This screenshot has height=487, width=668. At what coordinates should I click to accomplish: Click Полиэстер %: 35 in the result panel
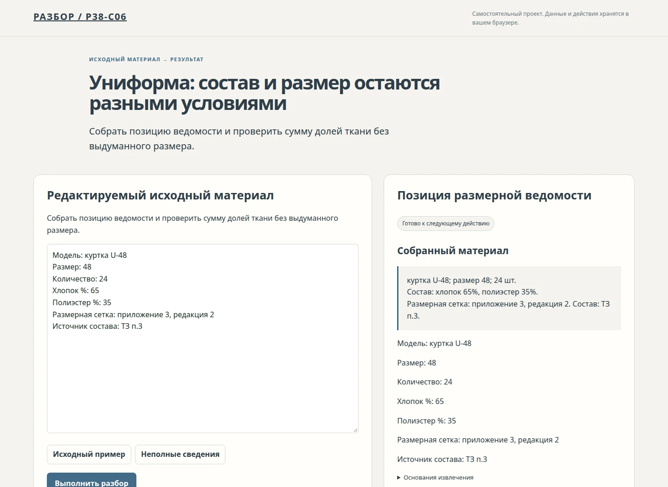(x=426, y=421)
